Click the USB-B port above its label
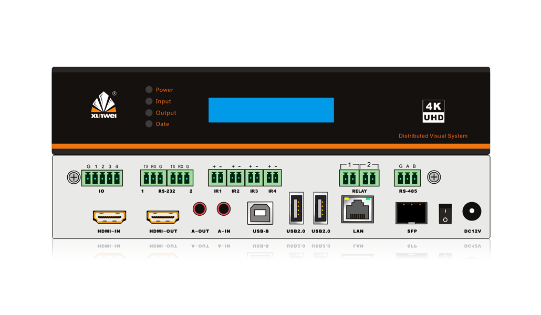This screenshot has width=541, height=315. tap(260, 213)
